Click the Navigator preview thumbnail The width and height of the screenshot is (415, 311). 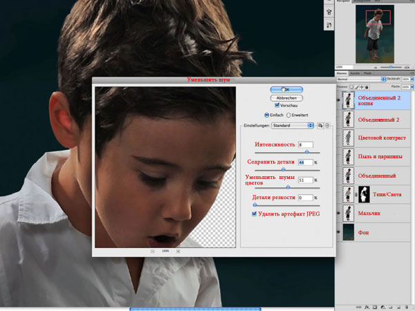point(375,34)
